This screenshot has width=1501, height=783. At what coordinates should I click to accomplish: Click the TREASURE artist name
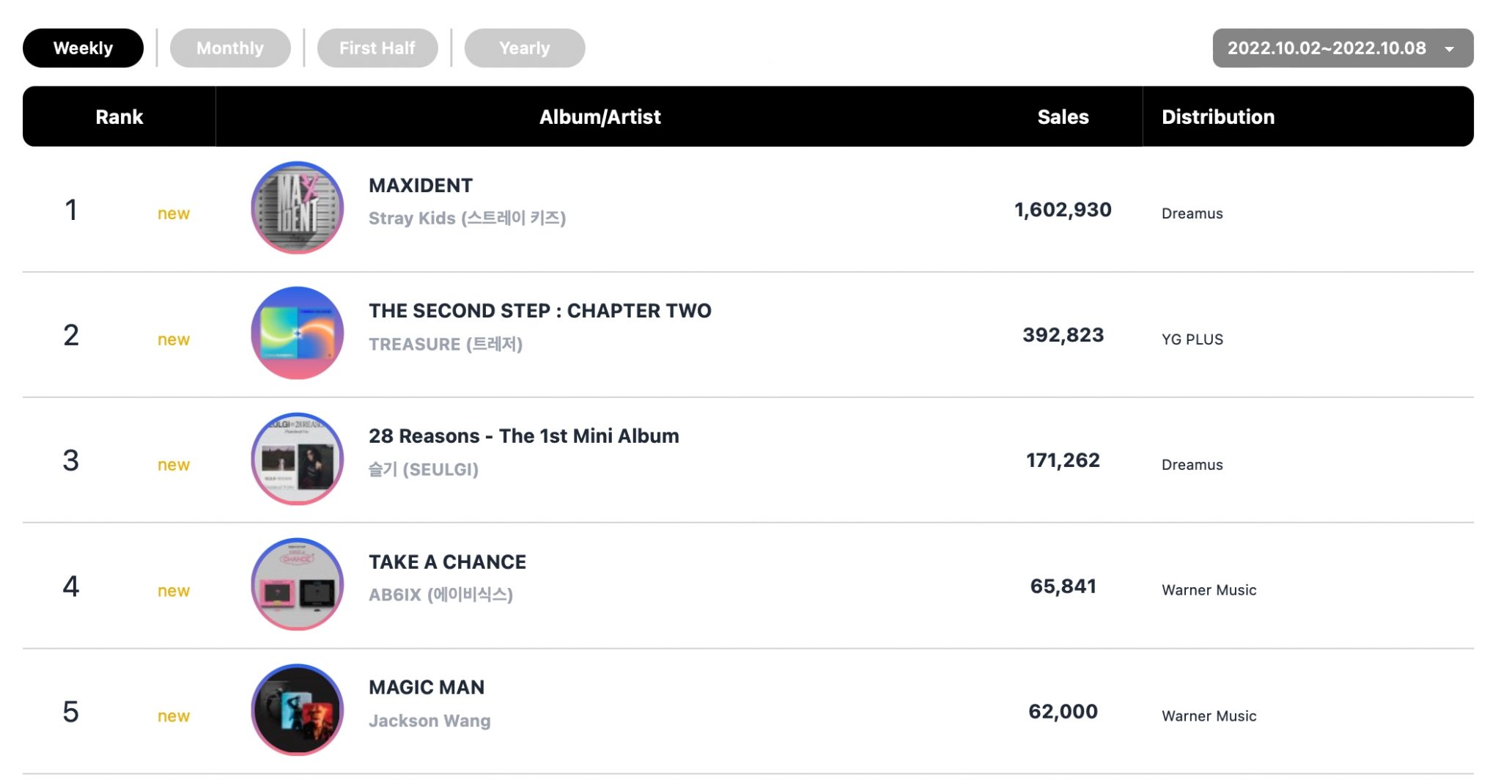(445, 343)
